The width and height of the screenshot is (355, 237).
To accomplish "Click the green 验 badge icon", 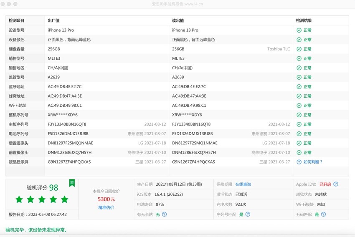I will [x=72, y=183].
